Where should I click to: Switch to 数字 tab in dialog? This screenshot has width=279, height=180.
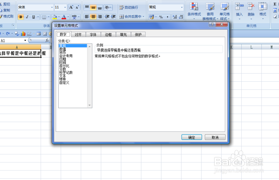tap(63, 35)
